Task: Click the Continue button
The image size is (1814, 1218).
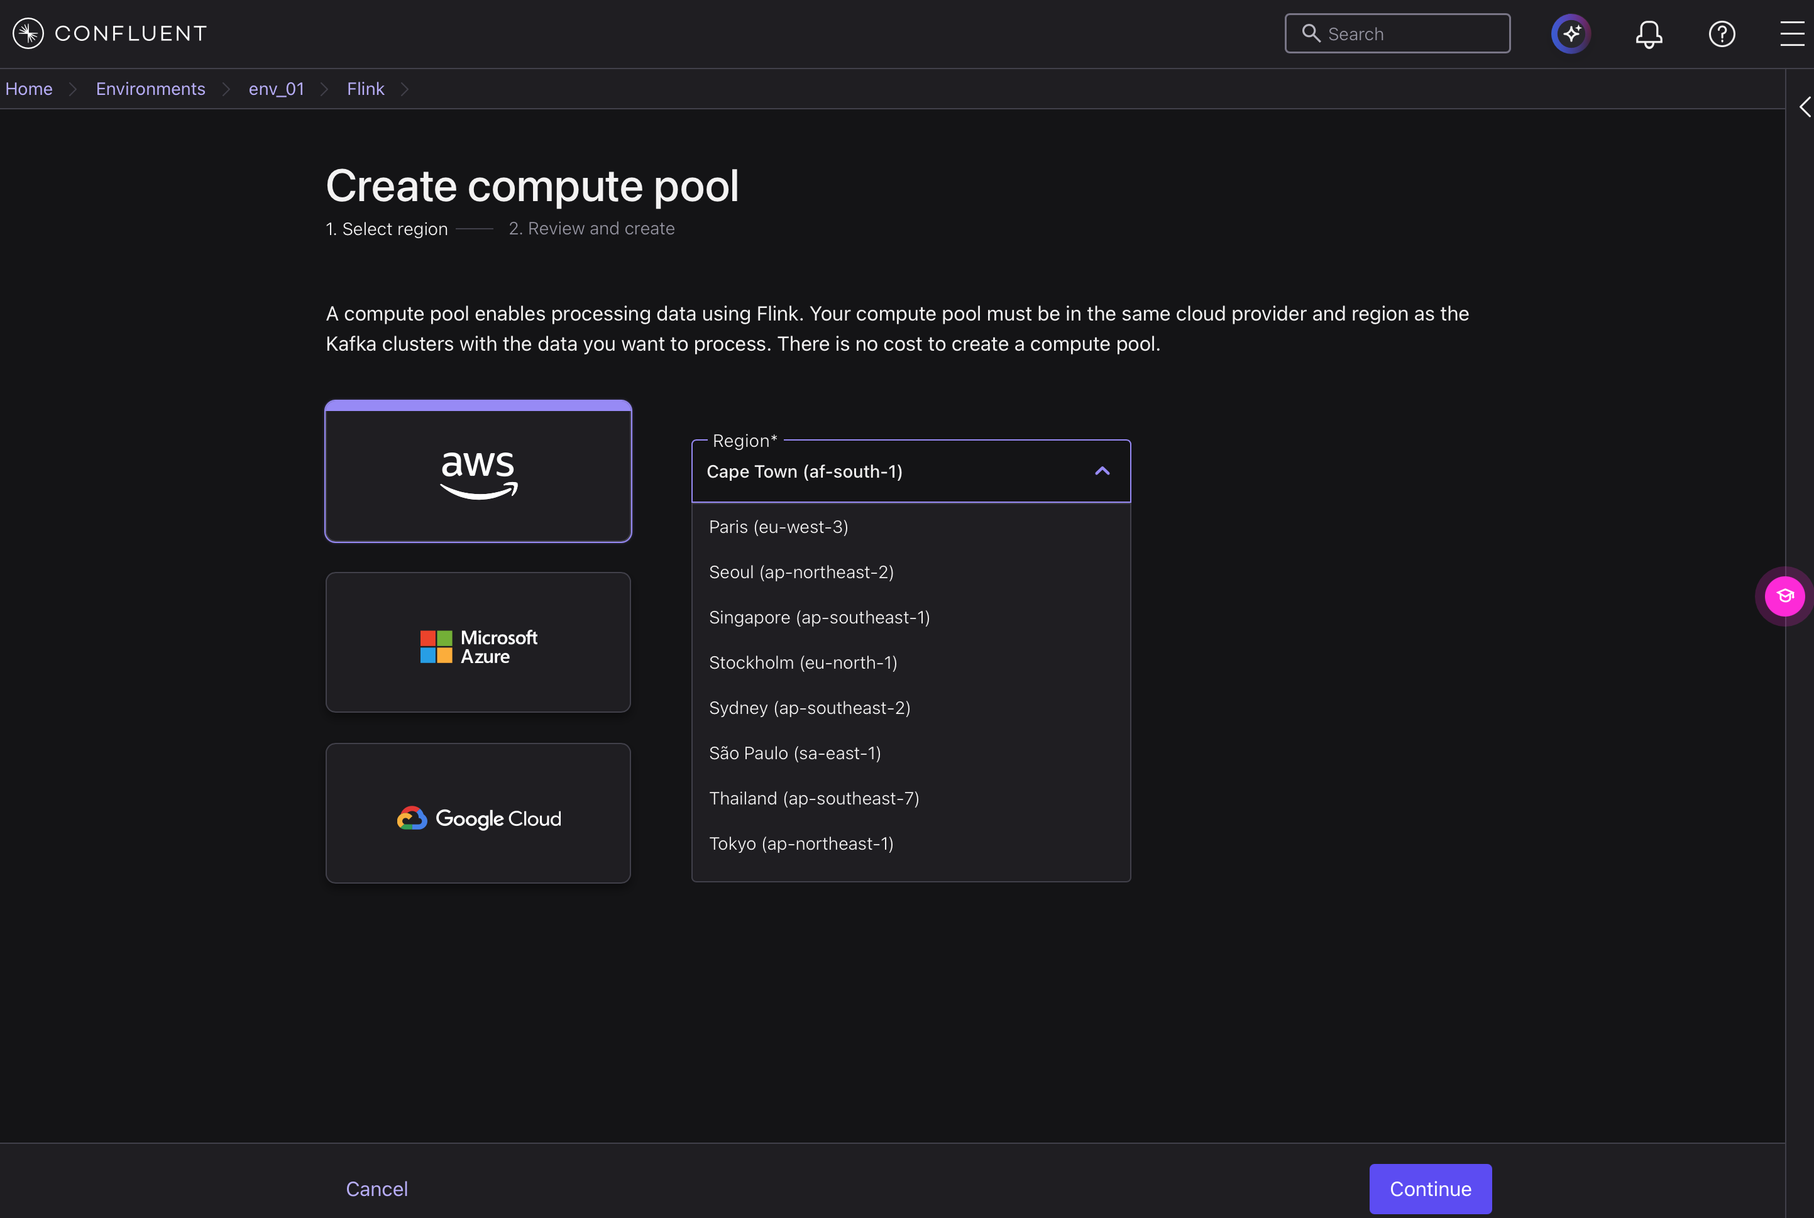Action: tap(1429, 1188)
